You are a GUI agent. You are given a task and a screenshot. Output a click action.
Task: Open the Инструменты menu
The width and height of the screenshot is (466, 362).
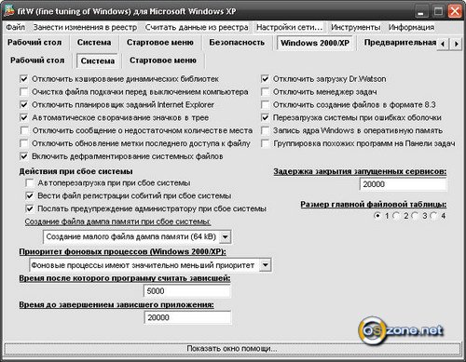click(x=355, y=27)
